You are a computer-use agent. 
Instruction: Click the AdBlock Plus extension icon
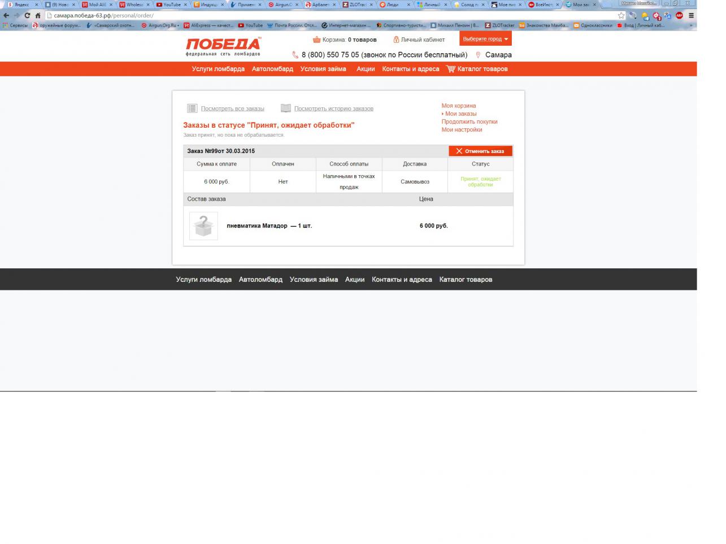pyautogui.click(x=679, y=15)
